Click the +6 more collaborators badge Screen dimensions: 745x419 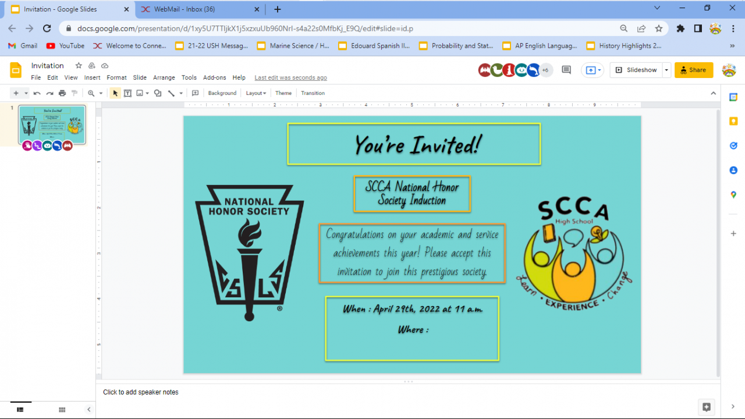[545, 70]
